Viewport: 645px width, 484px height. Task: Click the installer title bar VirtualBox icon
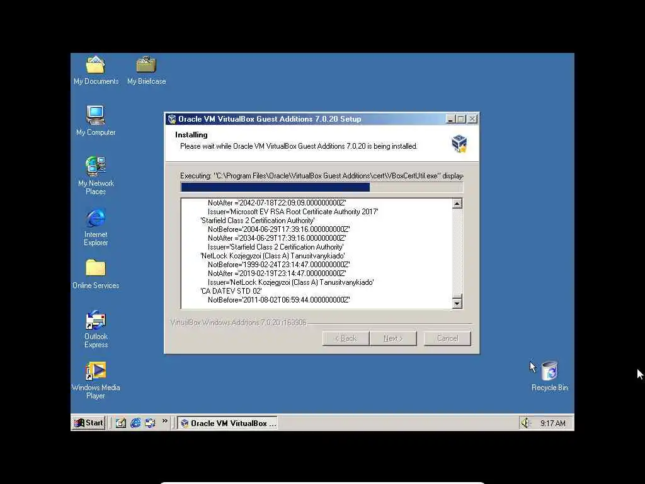point(172,119)
